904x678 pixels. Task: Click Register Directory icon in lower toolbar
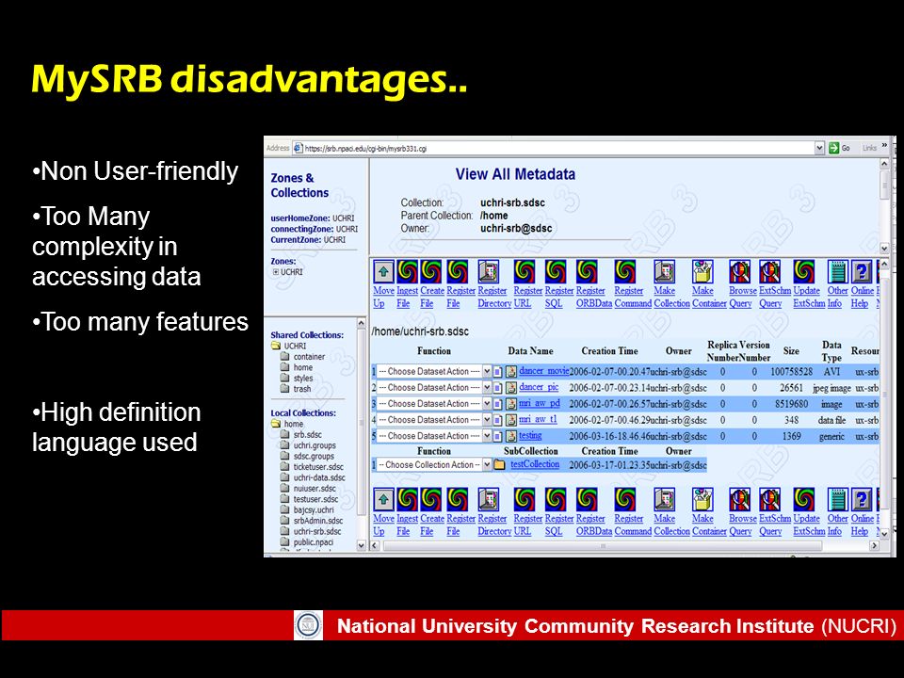pos(489,499)
